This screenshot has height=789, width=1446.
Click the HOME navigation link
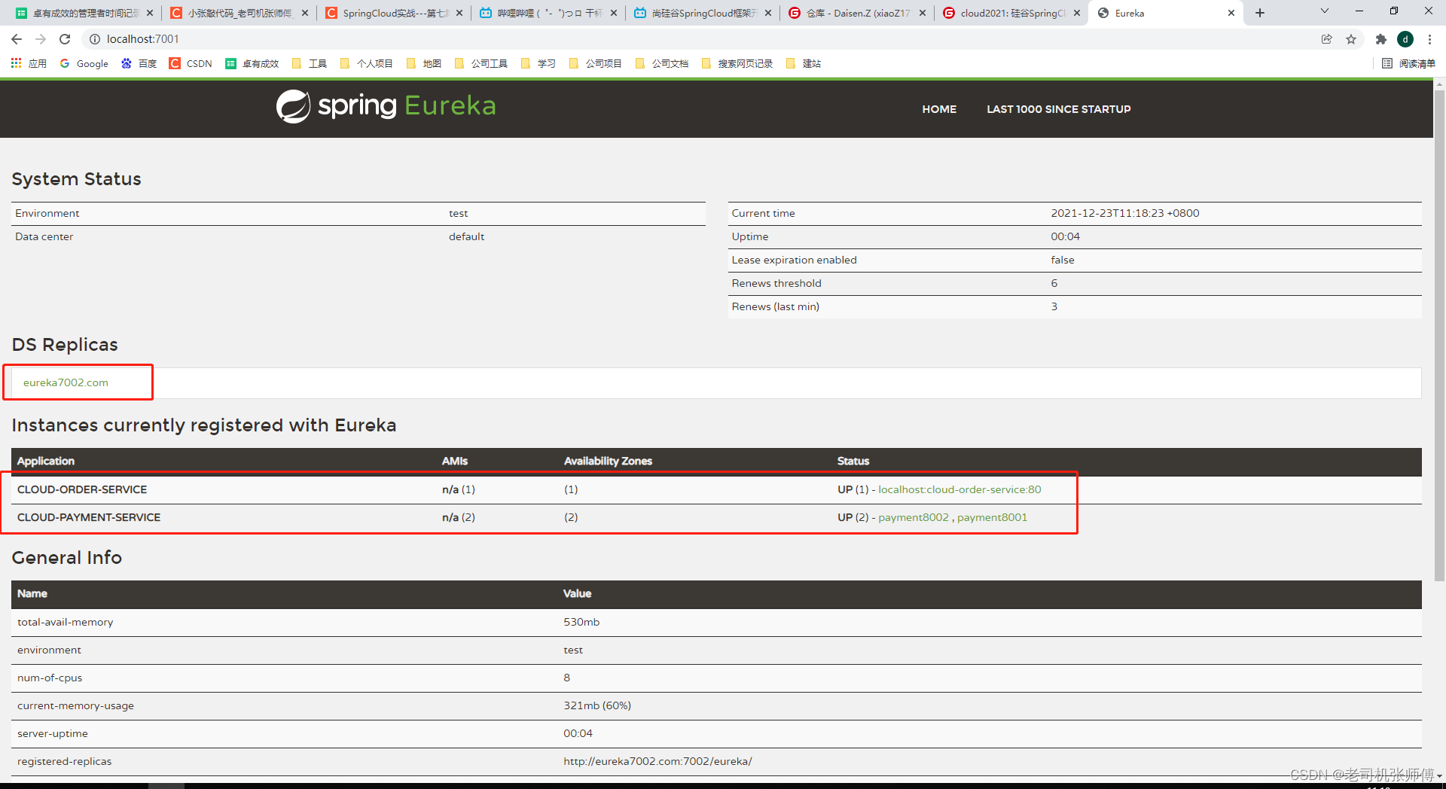[x=939, y=109]
